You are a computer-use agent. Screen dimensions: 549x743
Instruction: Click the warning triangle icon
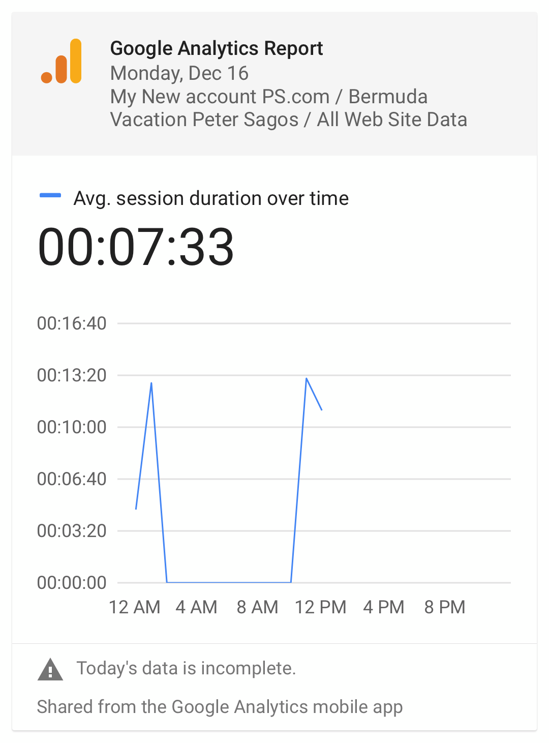click(x=50, y=669)
